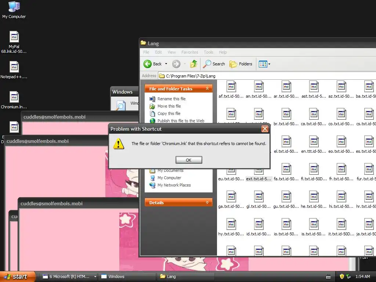This screenshot has width=376, height=282.
Task: Click OK in Problem with Shortcut dialog
Action: [189, 160]
